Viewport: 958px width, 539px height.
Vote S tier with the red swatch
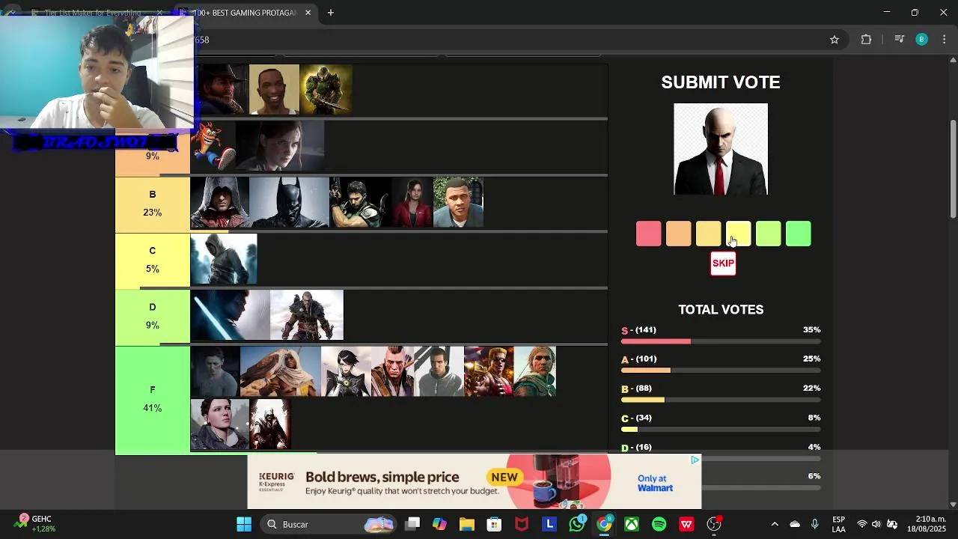coord(649,234)
